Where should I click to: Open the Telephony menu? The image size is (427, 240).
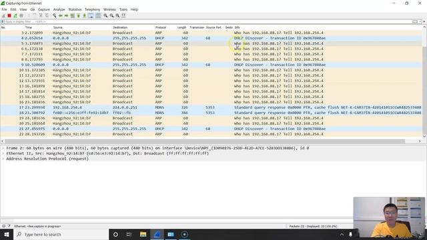pyautogui.click(x=93, y=9)
